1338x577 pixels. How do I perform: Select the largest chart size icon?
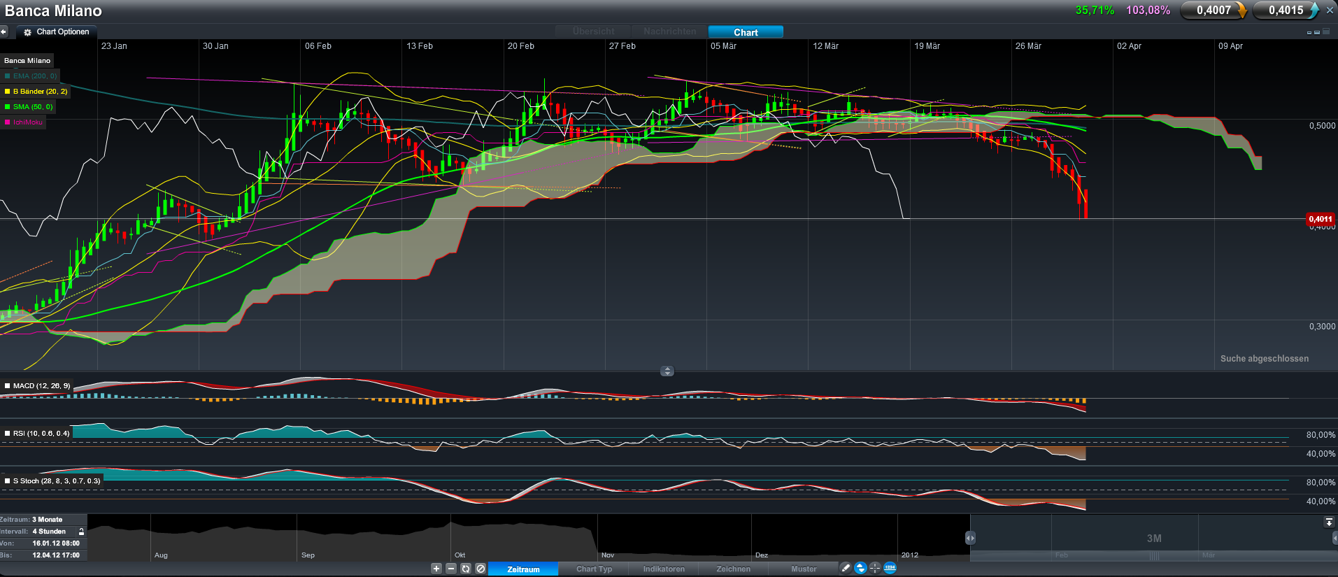click(1326, 31)
